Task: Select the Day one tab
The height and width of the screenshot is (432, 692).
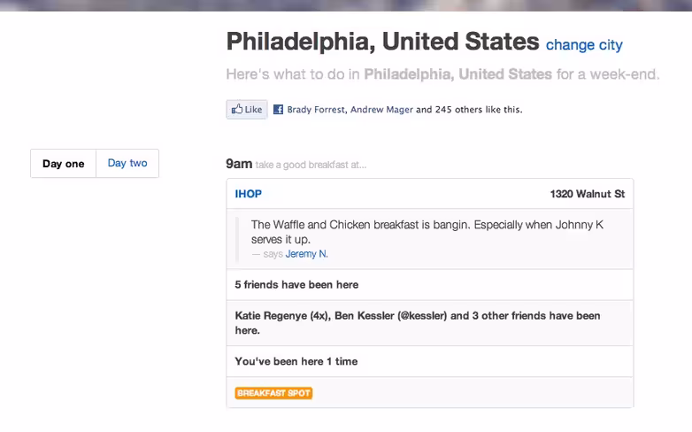Action: 63,164
